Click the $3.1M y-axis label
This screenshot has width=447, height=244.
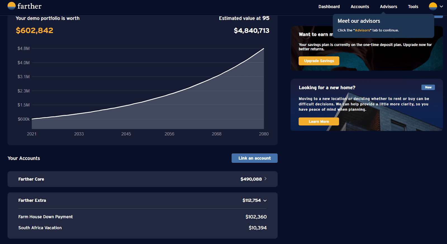(23, 77)
